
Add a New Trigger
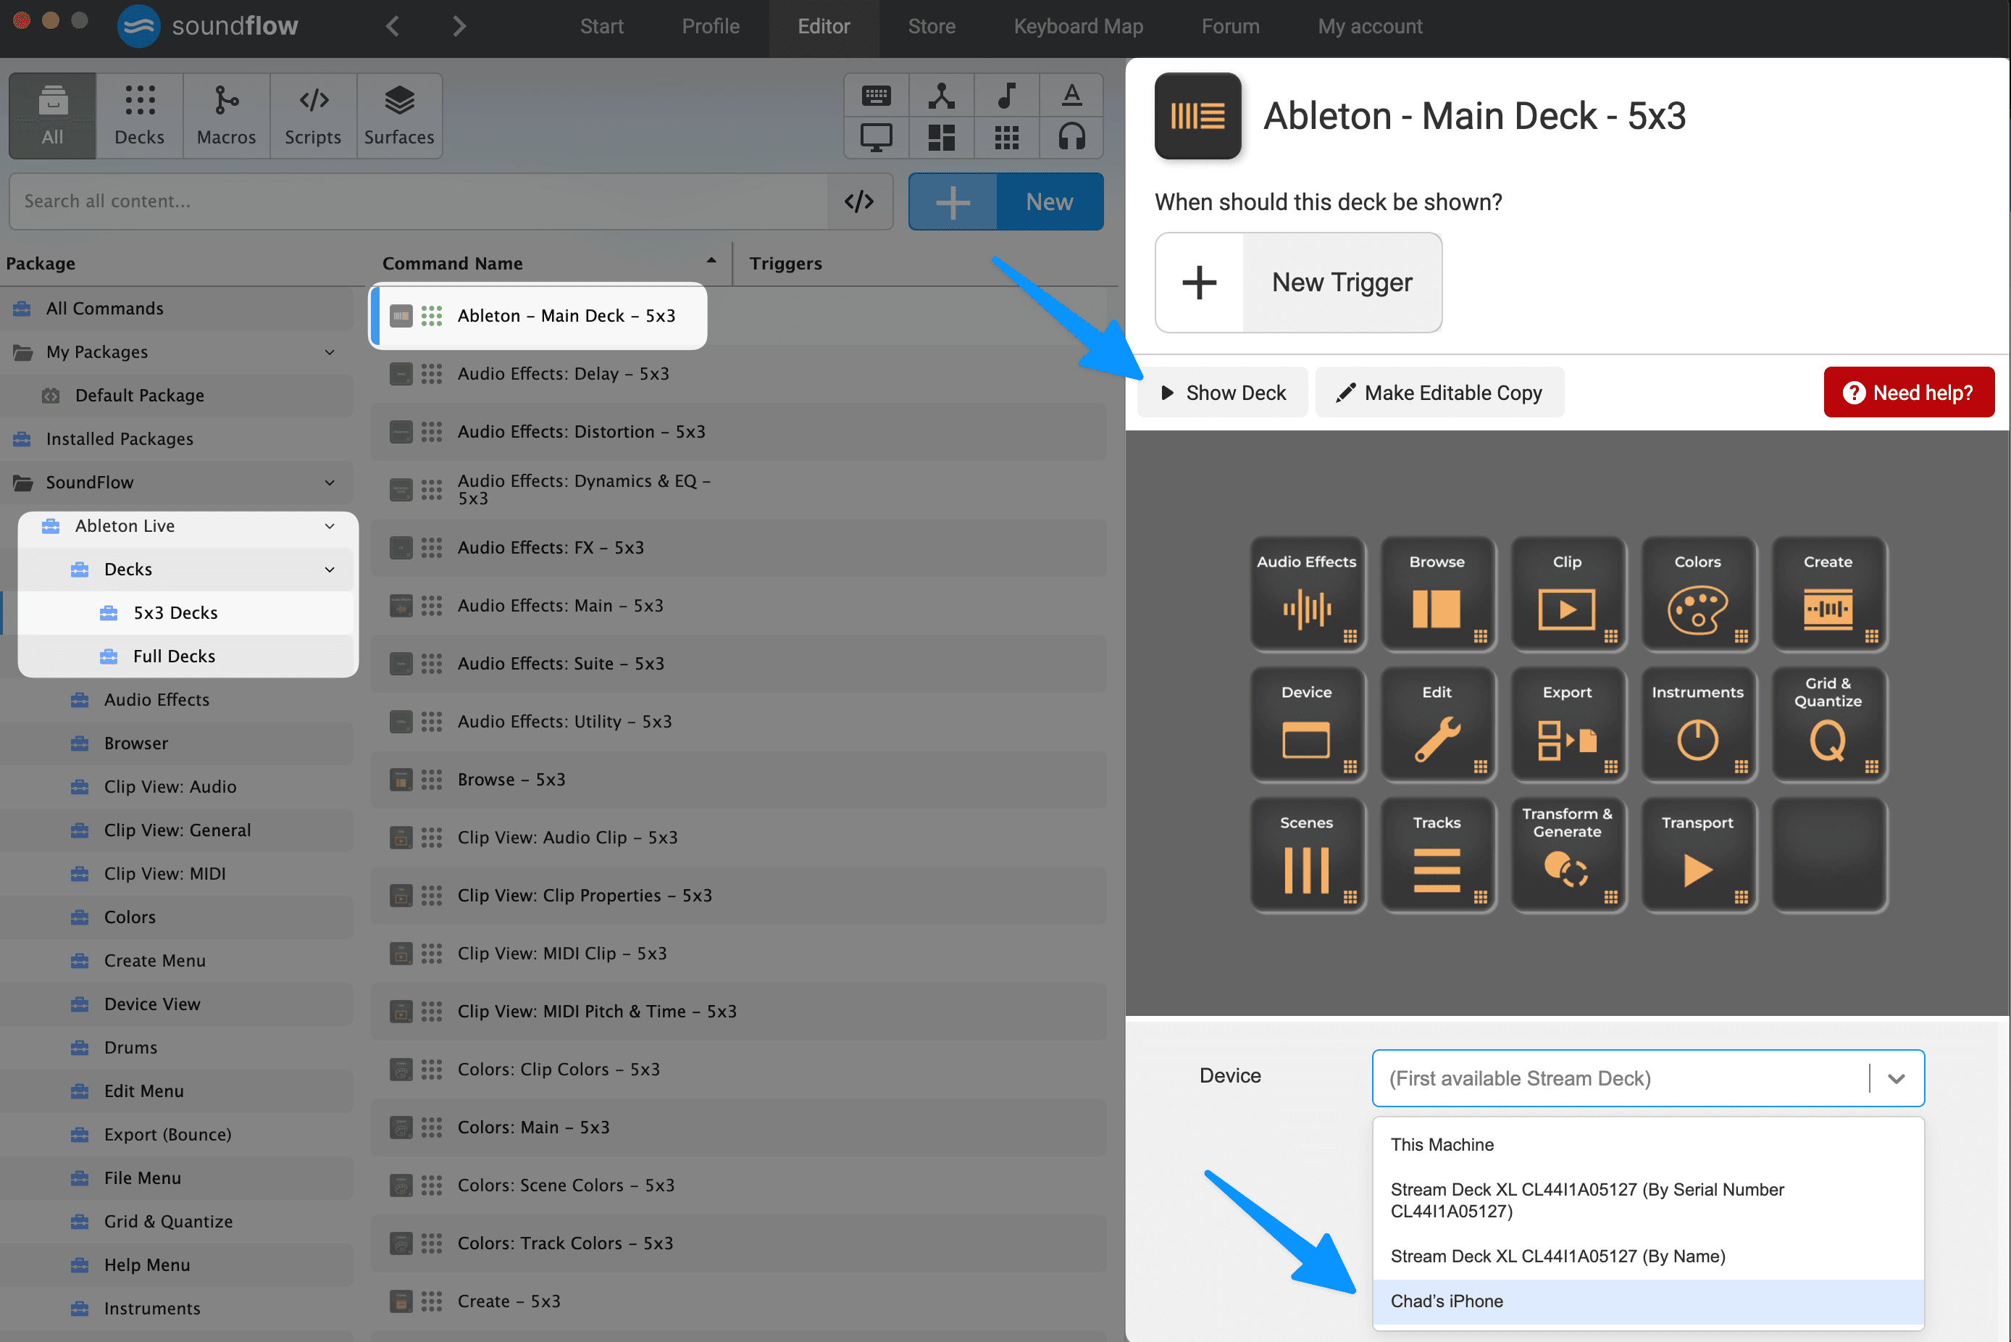pyautogui.click(x=1297, y=283)
